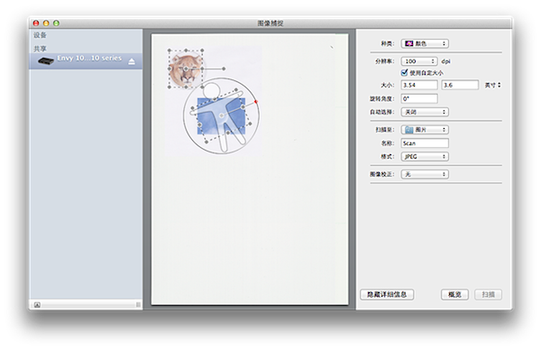Change the 英寸 size unit selector
Screen dimensions: 541x350
click(492, 85)
